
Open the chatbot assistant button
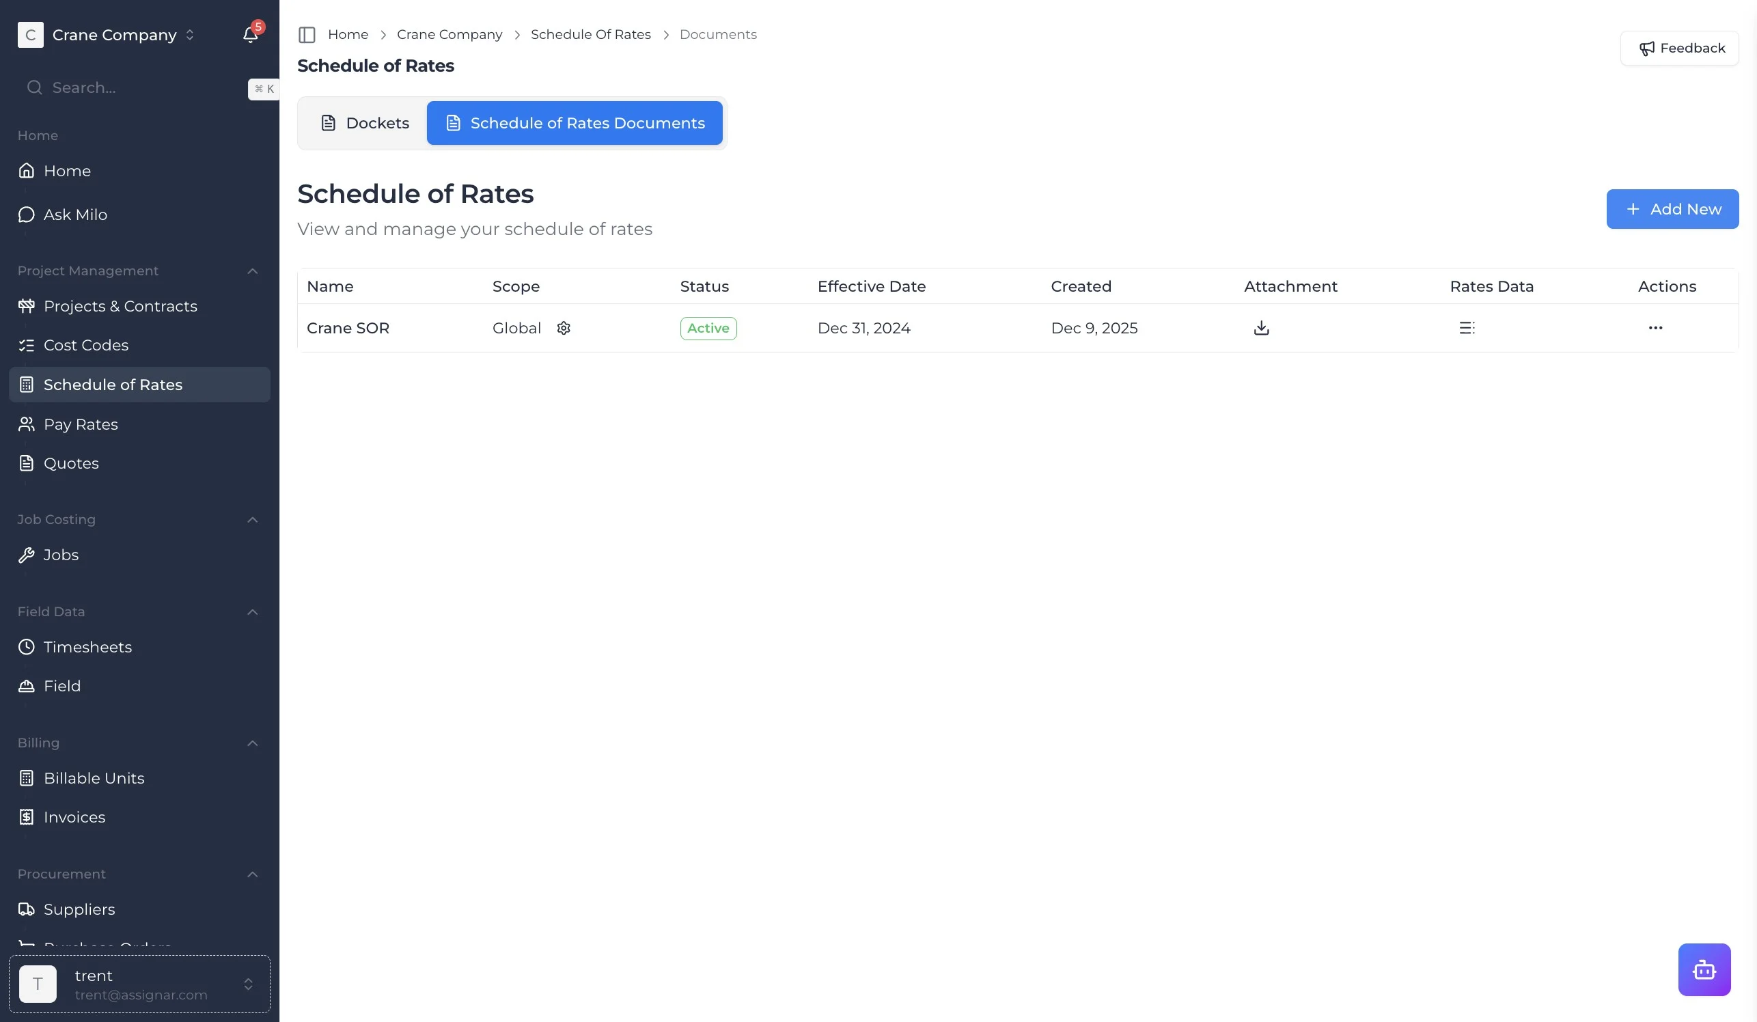pyautogui.click(x=1703, y=969)
